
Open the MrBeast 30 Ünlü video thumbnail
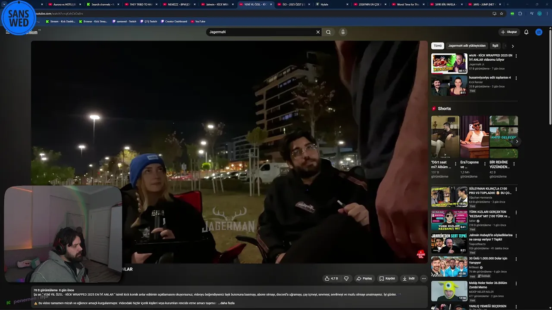click(449, 267)
